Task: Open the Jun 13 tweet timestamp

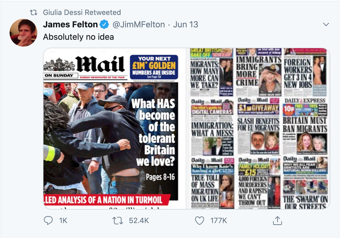Action: click(x=185, y=25)
